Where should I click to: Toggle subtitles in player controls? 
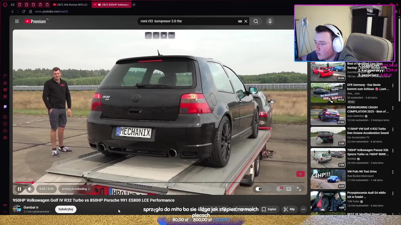pyautogui.click(x=269, y=189)
